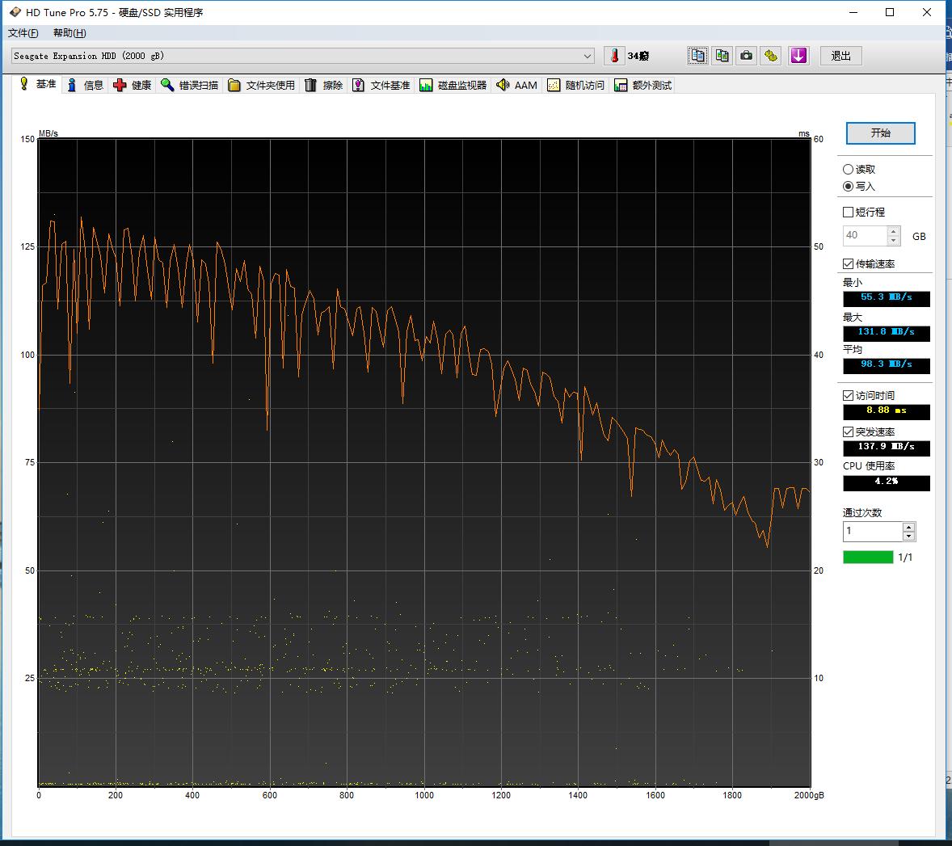Click the options wrench toolbar icon
Screen dimensions: 952x846
click(772, 56)
